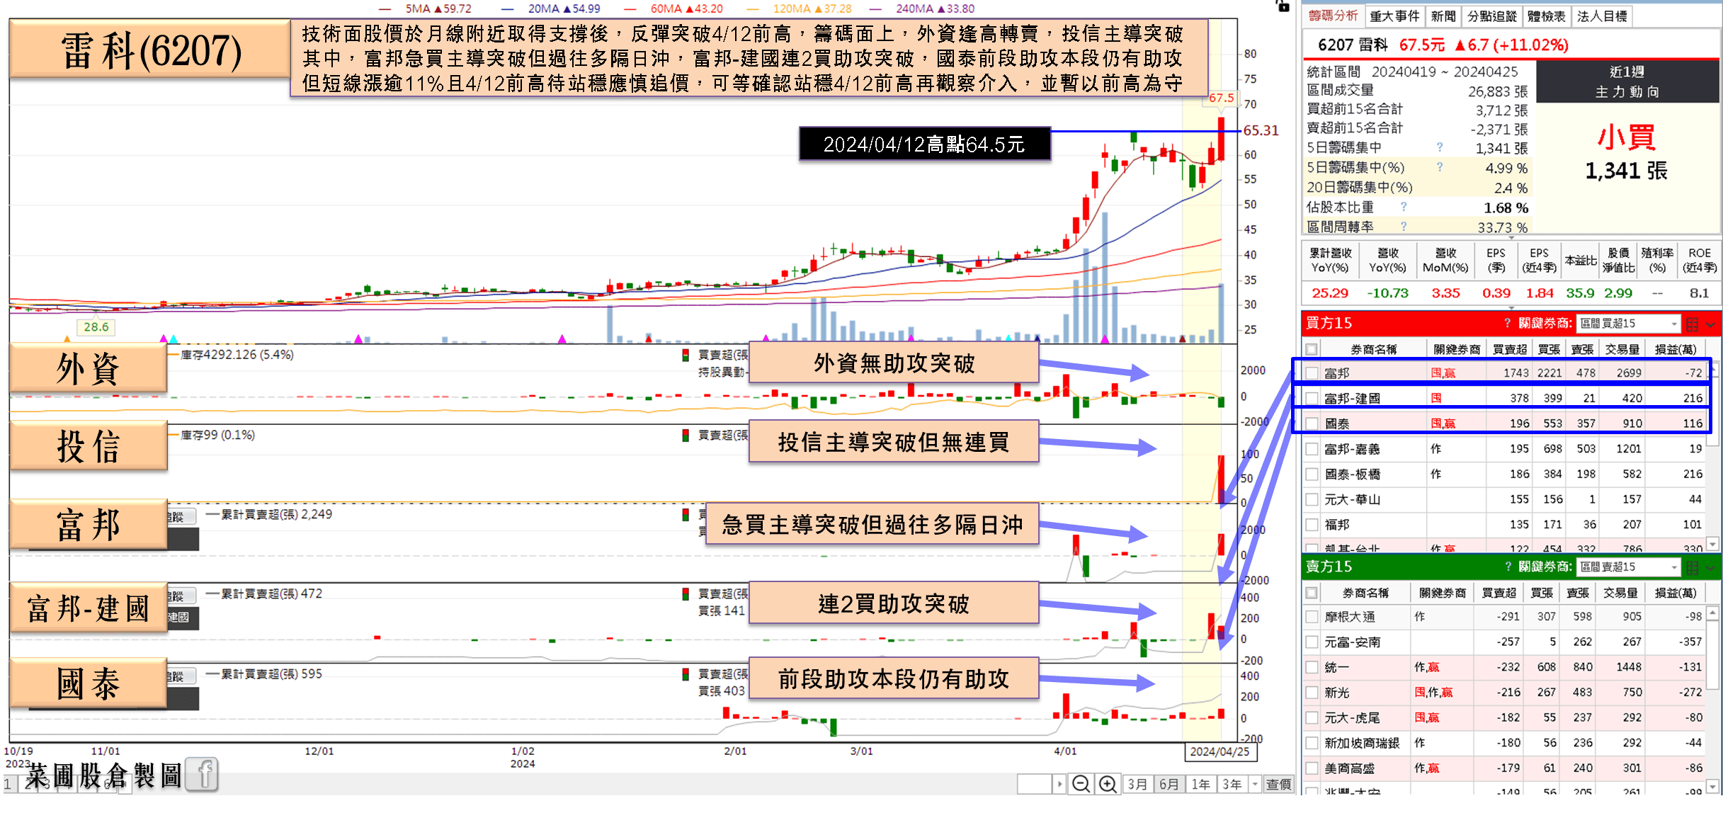Click the 28.6 low price label

point(96,326)
